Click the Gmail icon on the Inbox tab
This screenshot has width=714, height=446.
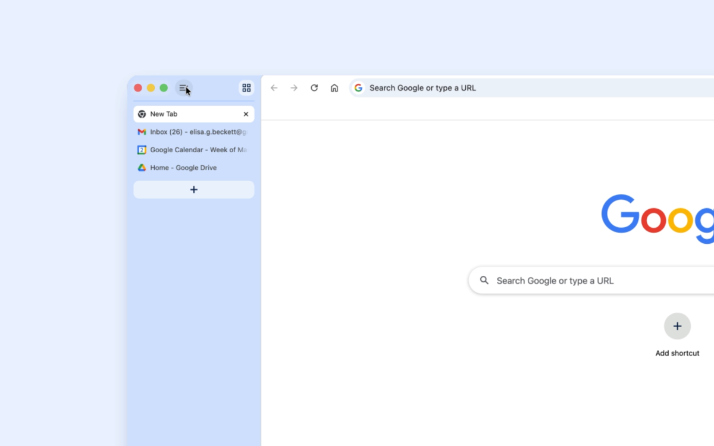pos(142,131)
